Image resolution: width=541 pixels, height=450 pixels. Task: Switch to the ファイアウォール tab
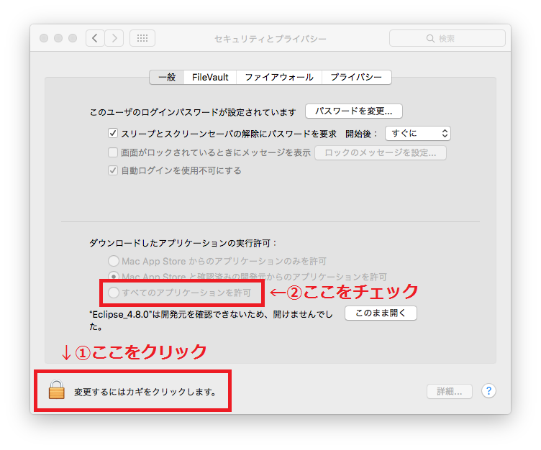(278, 77)
